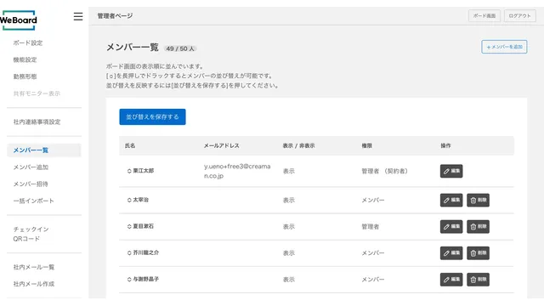Viewport: 544px width, 306px height.
Task: Click ログアウト button
Action: click(x=519, y=15)
